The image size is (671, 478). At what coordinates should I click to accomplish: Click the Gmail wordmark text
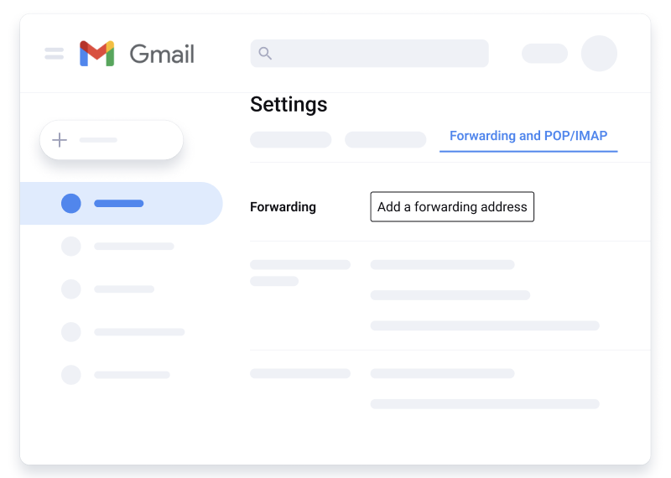pyautogui.click(x=162, y=55)
